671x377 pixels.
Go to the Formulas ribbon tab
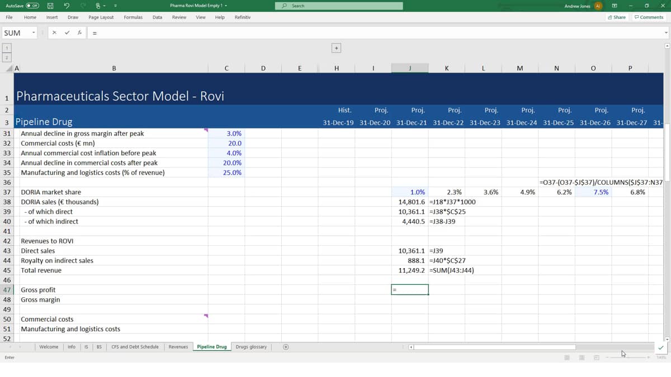coord(133,17)
